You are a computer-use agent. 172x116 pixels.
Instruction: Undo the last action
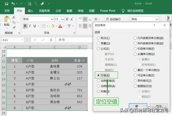point(13,4)
